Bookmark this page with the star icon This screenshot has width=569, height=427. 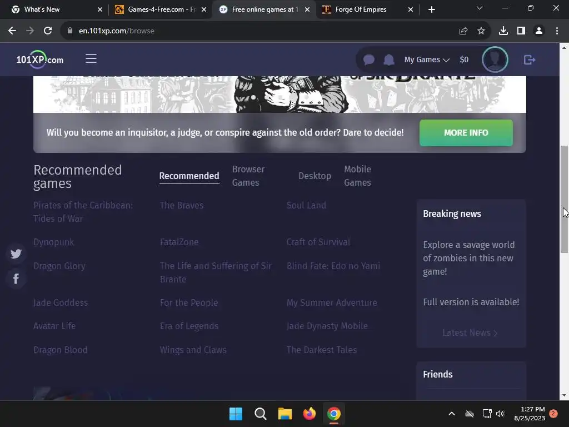[x=481, y=31]
